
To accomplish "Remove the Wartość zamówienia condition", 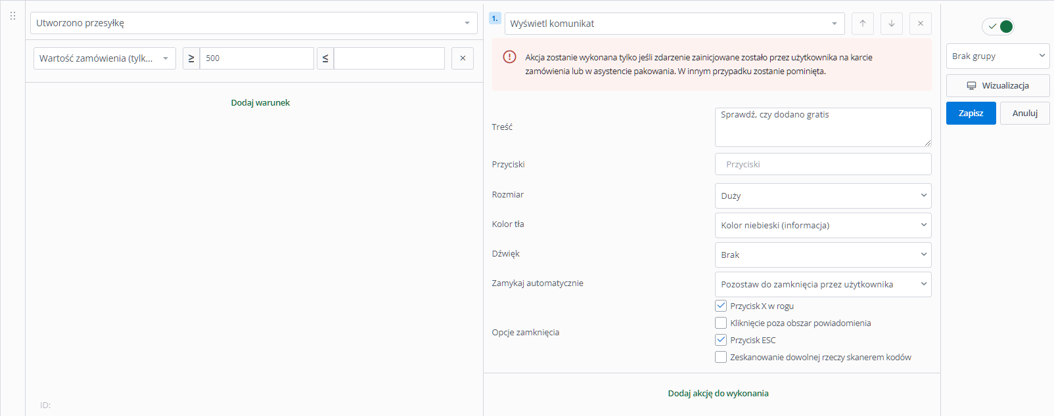I will (x=463, y=58).
